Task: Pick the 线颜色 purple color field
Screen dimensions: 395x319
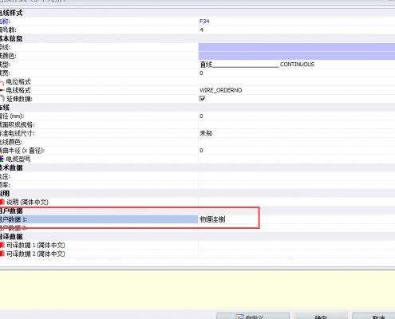Action: [297, 56]
